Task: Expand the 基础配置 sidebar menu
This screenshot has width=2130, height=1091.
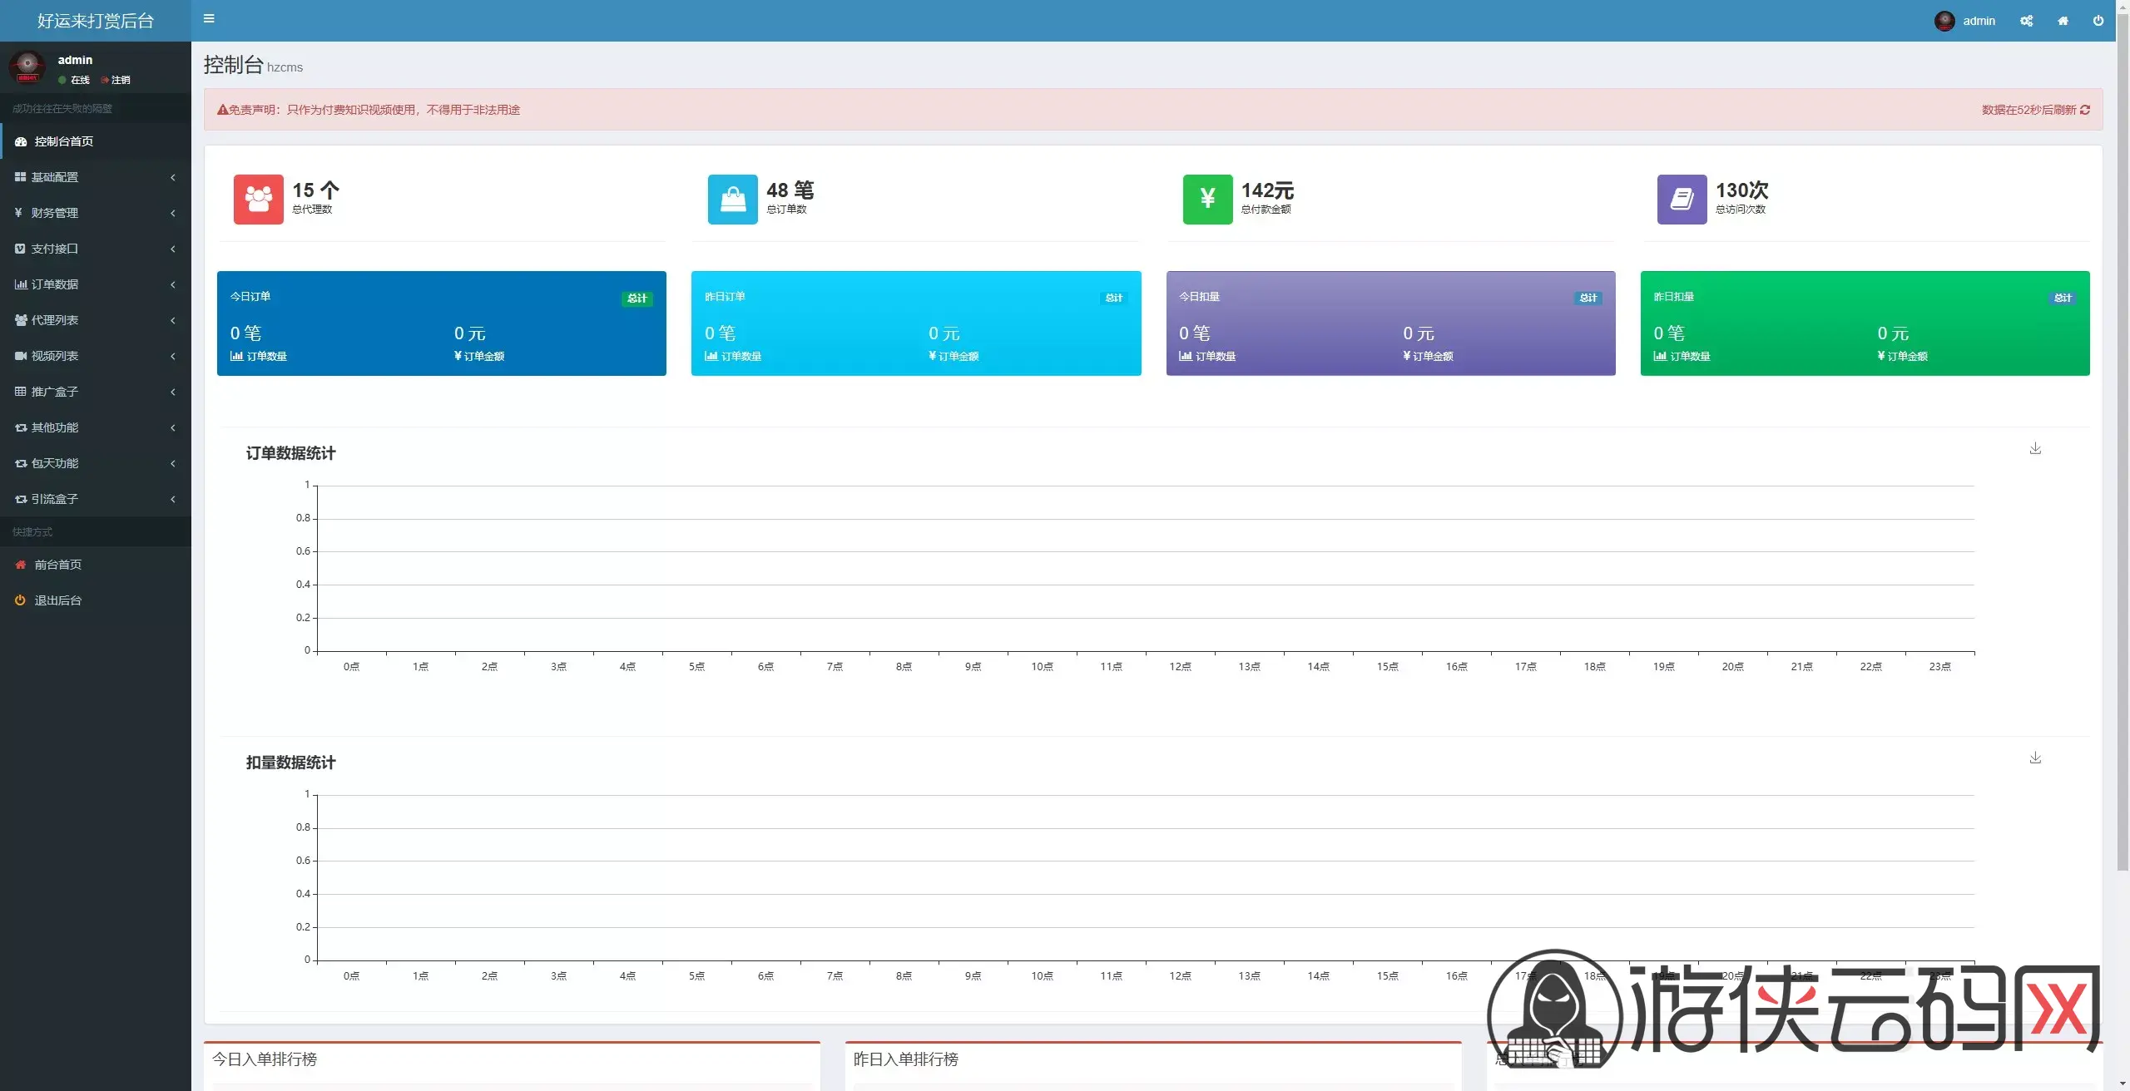Action: 96,177
